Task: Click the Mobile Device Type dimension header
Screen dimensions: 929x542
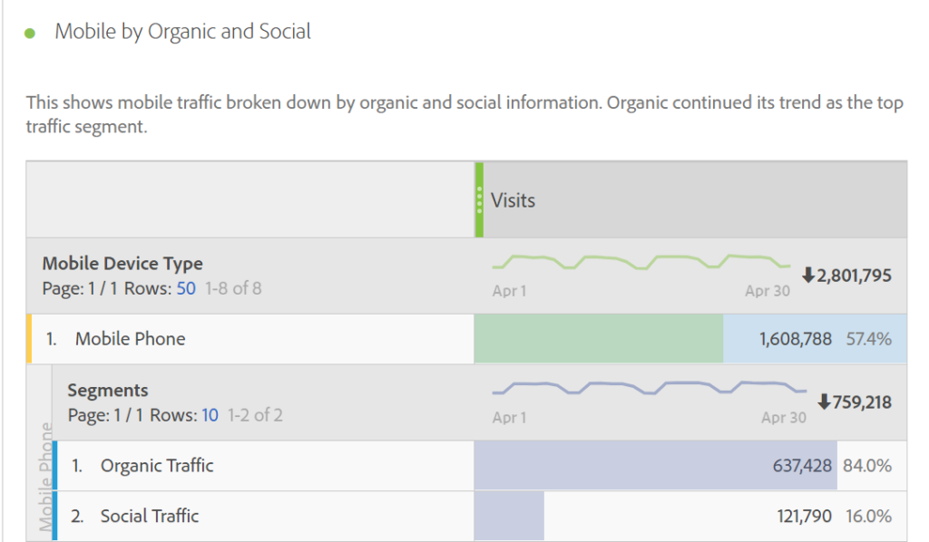Action: [122, 264]
